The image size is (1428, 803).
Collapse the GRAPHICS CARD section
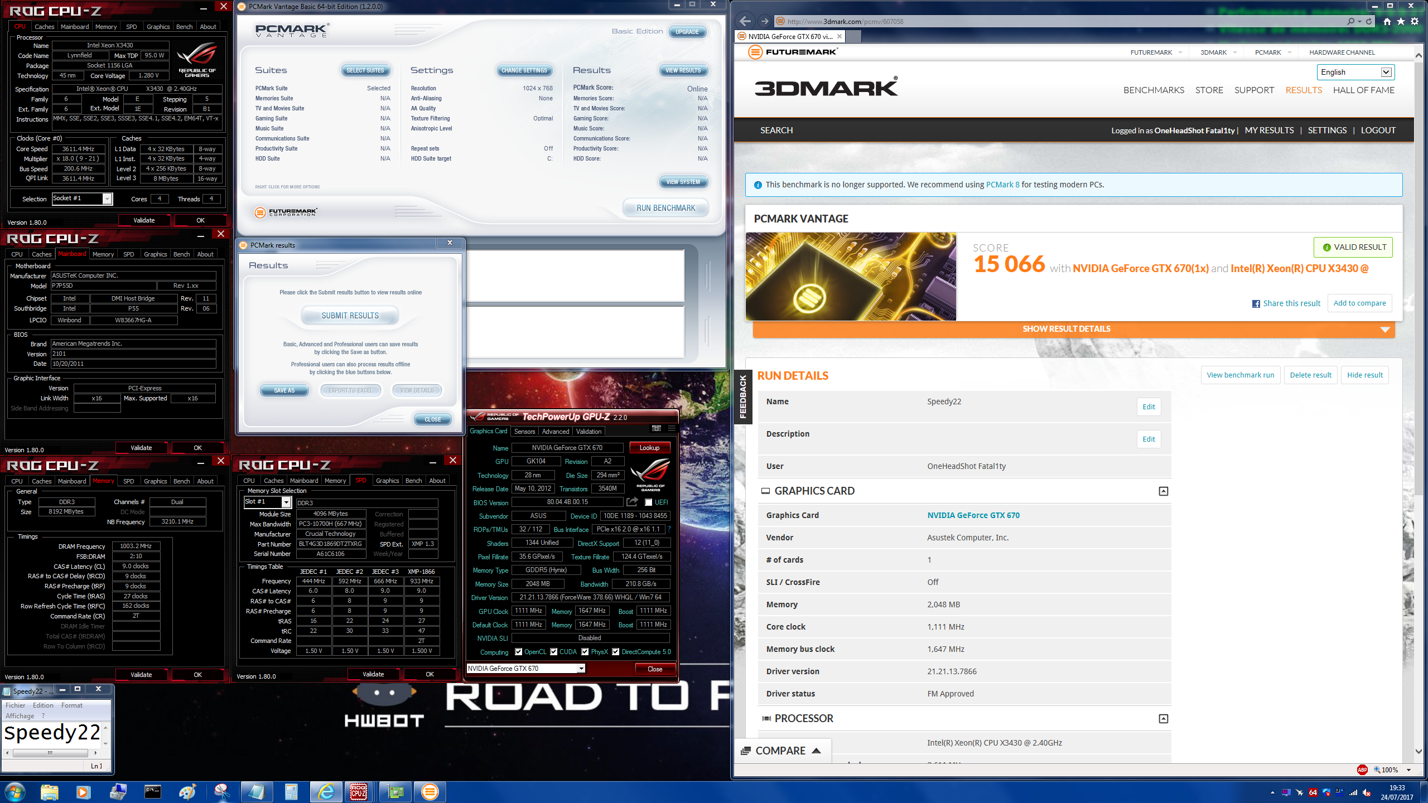click(x=1163, y=491)
